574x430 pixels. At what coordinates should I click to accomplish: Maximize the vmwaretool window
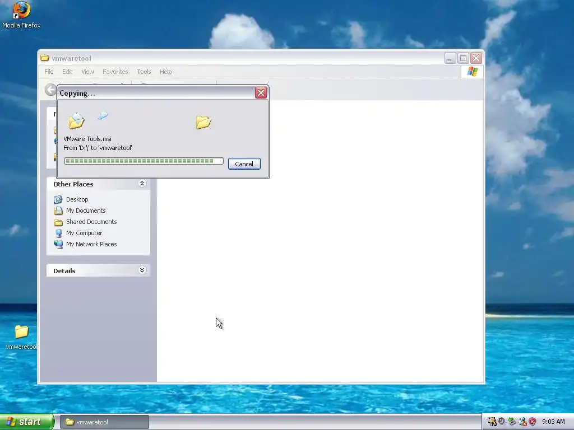463,58
